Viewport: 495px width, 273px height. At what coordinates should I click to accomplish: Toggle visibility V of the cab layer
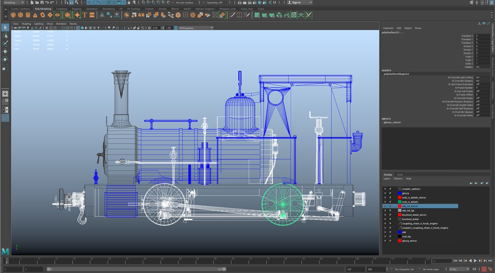[385, 232]
